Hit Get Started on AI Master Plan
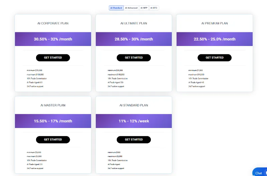This screenshot has width=267, height=176. 53,140
